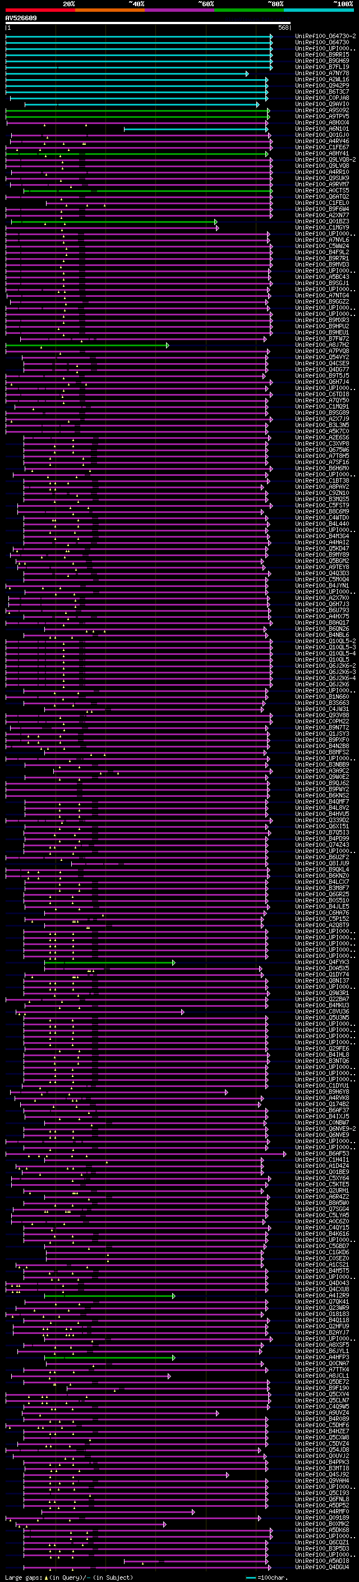Select hit UniRef100_C1FE67
359x1582 pixels.
(x=322, y=148)
